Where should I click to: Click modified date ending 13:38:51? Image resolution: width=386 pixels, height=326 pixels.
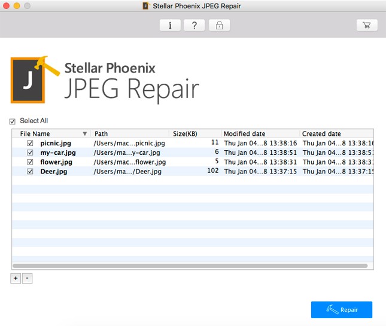click(x=260, y=153)
